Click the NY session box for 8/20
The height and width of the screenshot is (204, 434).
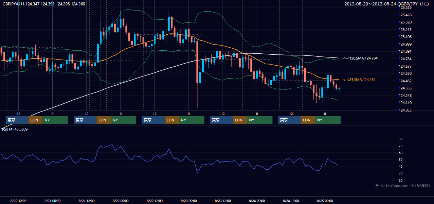[55, 120]
